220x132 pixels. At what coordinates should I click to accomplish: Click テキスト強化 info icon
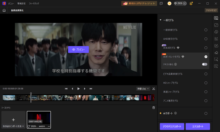(175, 64)
